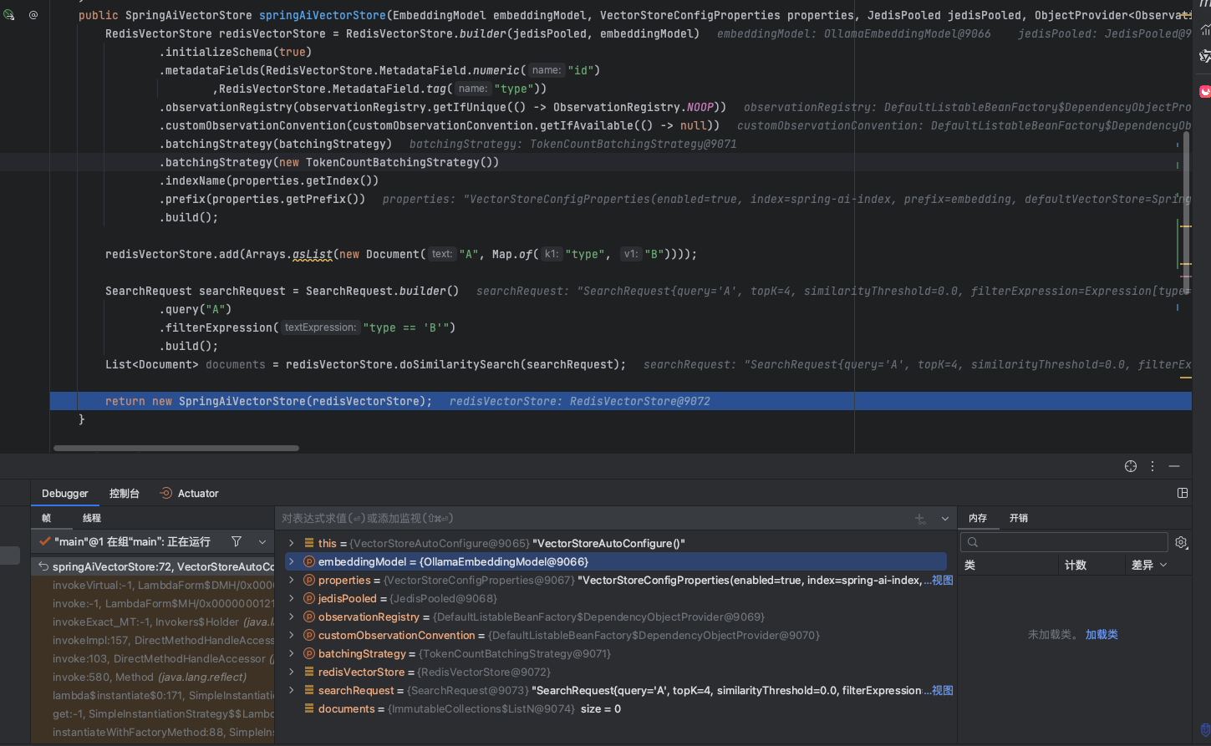The width and height of the screenshot is (1211, 746).
Task: Click the highlighted return new SpringAiVectorStore line
Action: pos(620,401)
